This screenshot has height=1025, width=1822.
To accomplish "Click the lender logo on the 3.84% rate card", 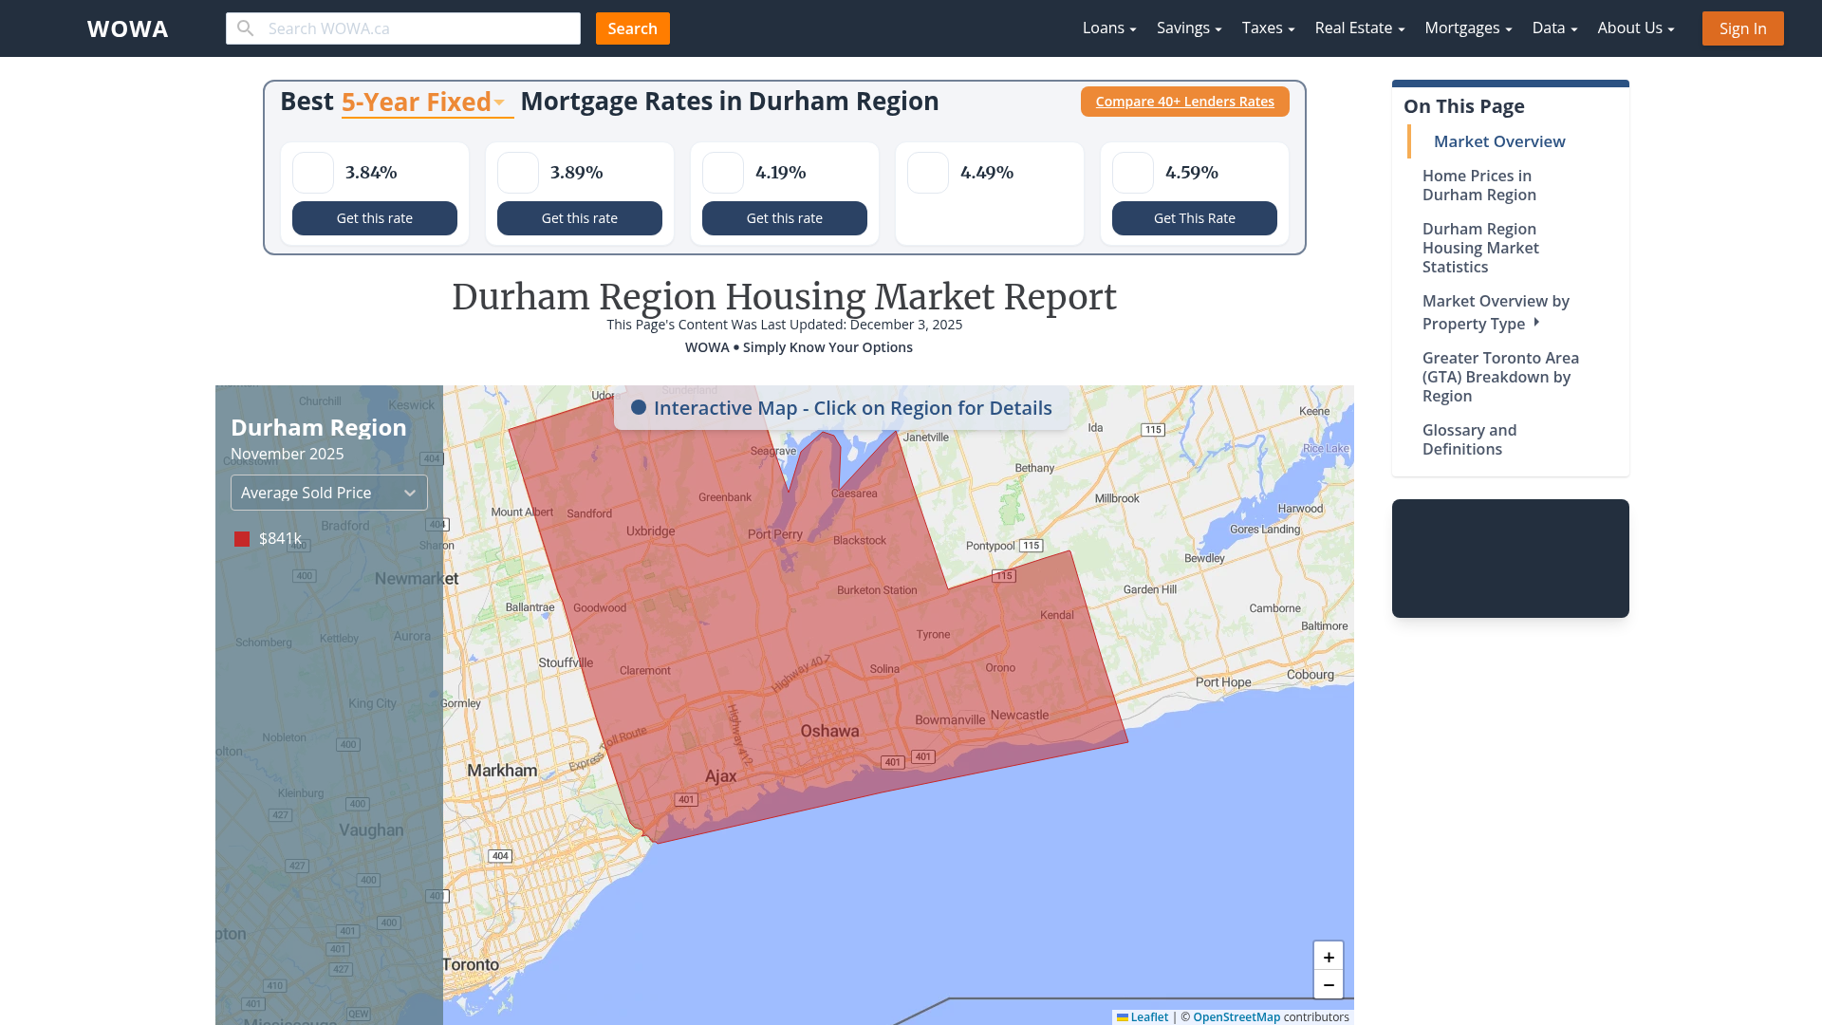I will 312,173.
